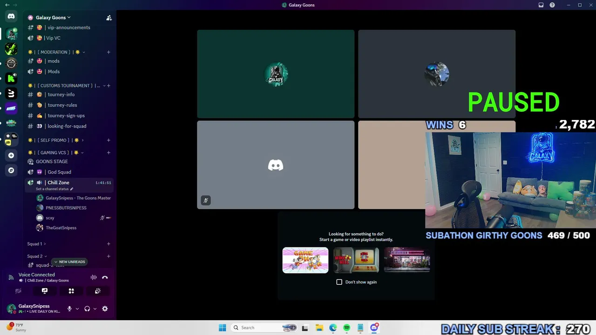Expand the Squad 1 category
This screenshot has width=596, height=335.
(x=45, y=244)
